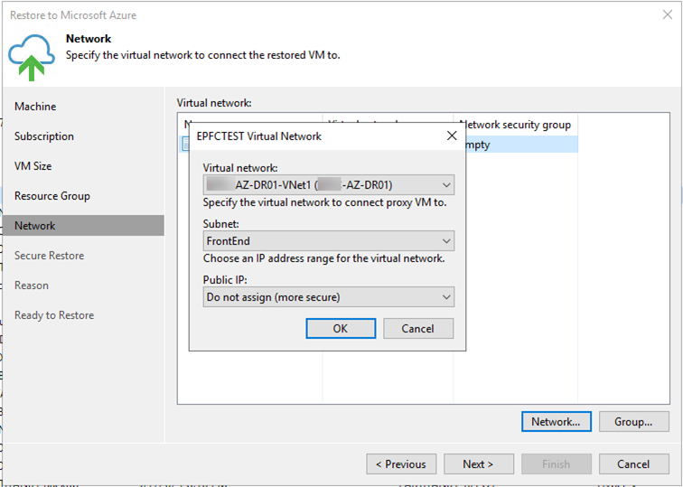Image resolution: width=683 pixels, height=487 pixels.
Task: Click the Group... button
Action: (x=634, y=422)
